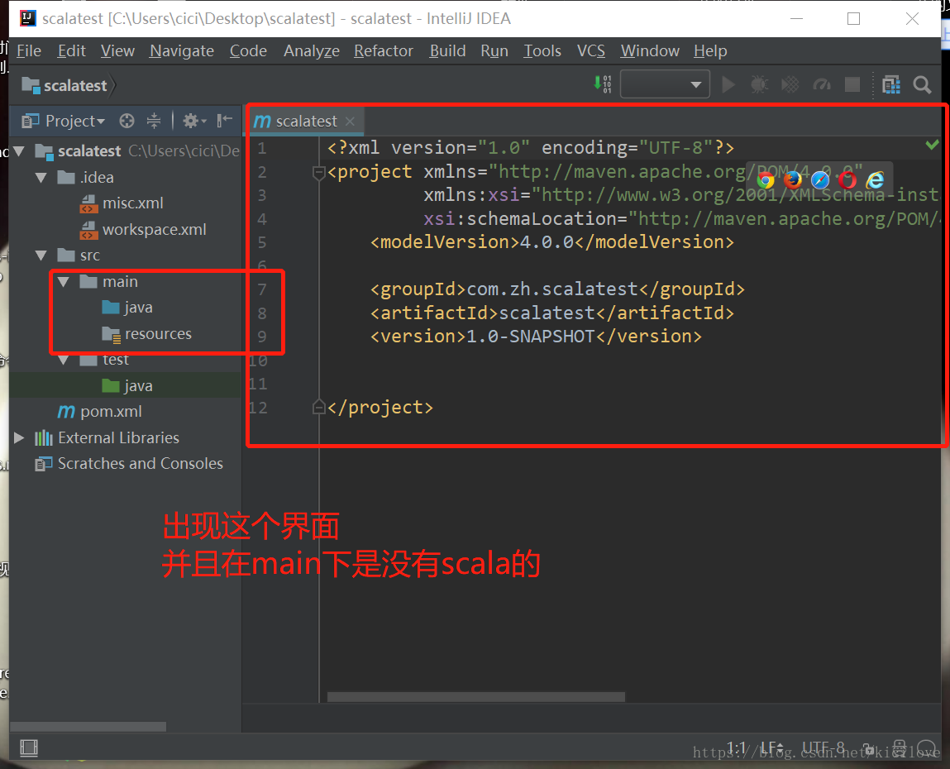This screenshot has height=769, width=950.
Task: Collapse the src folder
Action: point(41,256)
